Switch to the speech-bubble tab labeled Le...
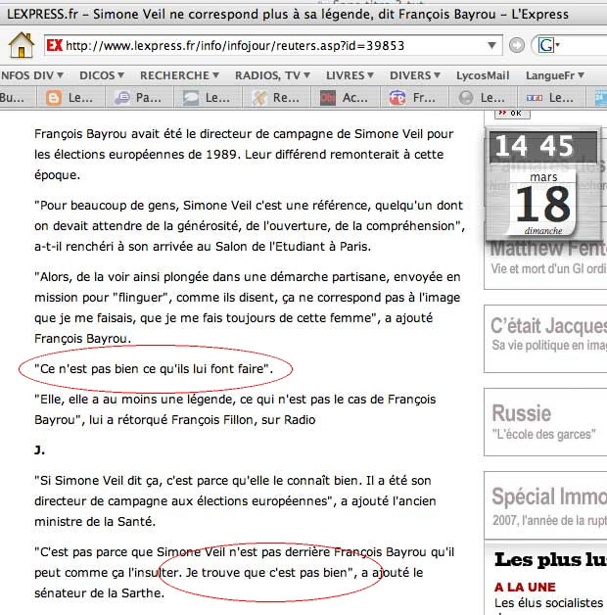The width and height of the screenshot is (607, 615). (207, 98)
